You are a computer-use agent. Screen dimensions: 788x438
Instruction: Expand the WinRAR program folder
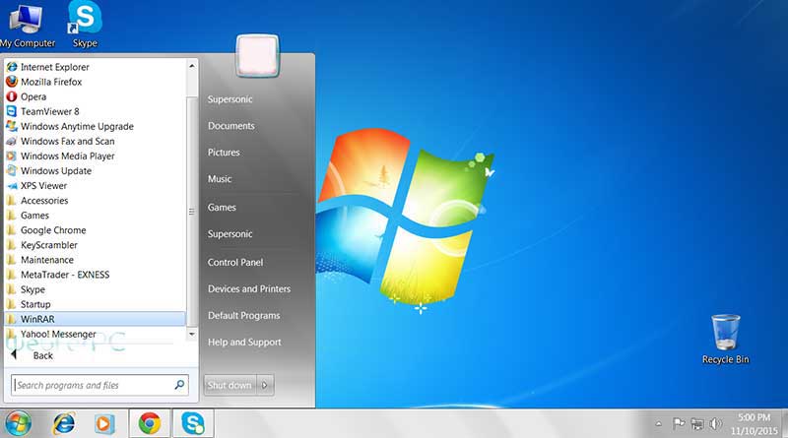tap(38, 319)
